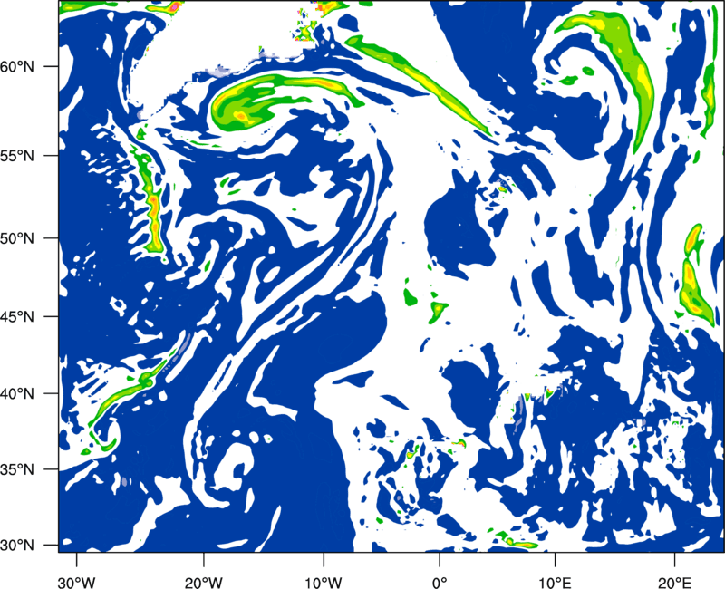Click the 20°E longitude label
Screen dimensions: 725x589
pyautogui.click(x=674, y=582)
